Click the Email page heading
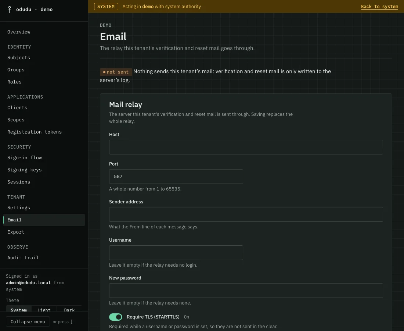This screenshot has height=331, width=404. [113, 37]
